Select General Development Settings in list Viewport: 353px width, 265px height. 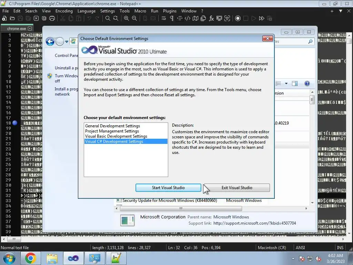click(x=126, y=126)
